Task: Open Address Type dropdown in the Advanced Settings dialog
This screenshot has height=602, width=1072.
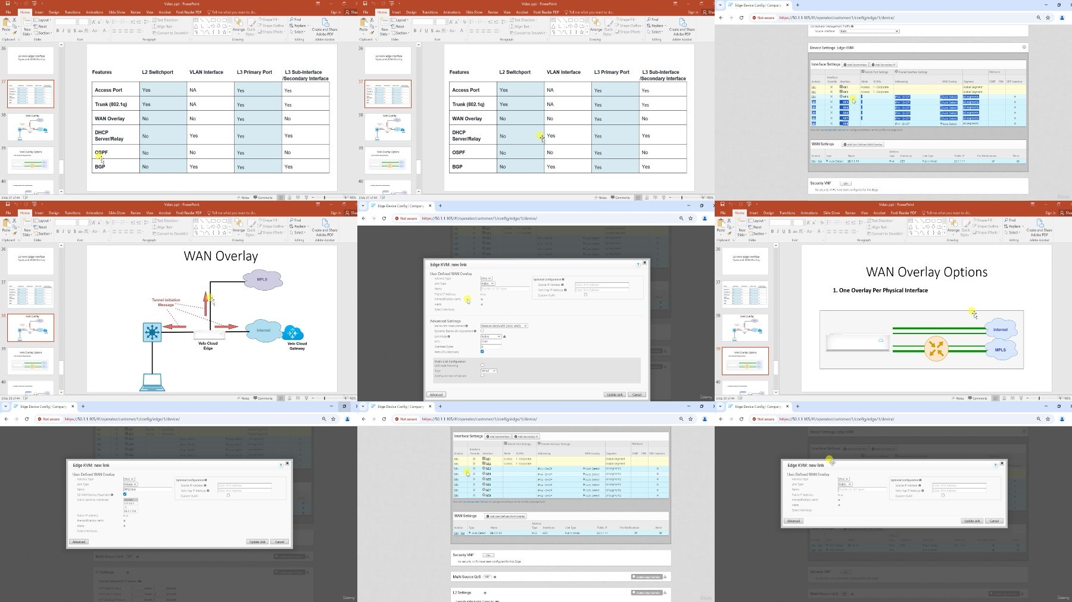Action: 487,278
